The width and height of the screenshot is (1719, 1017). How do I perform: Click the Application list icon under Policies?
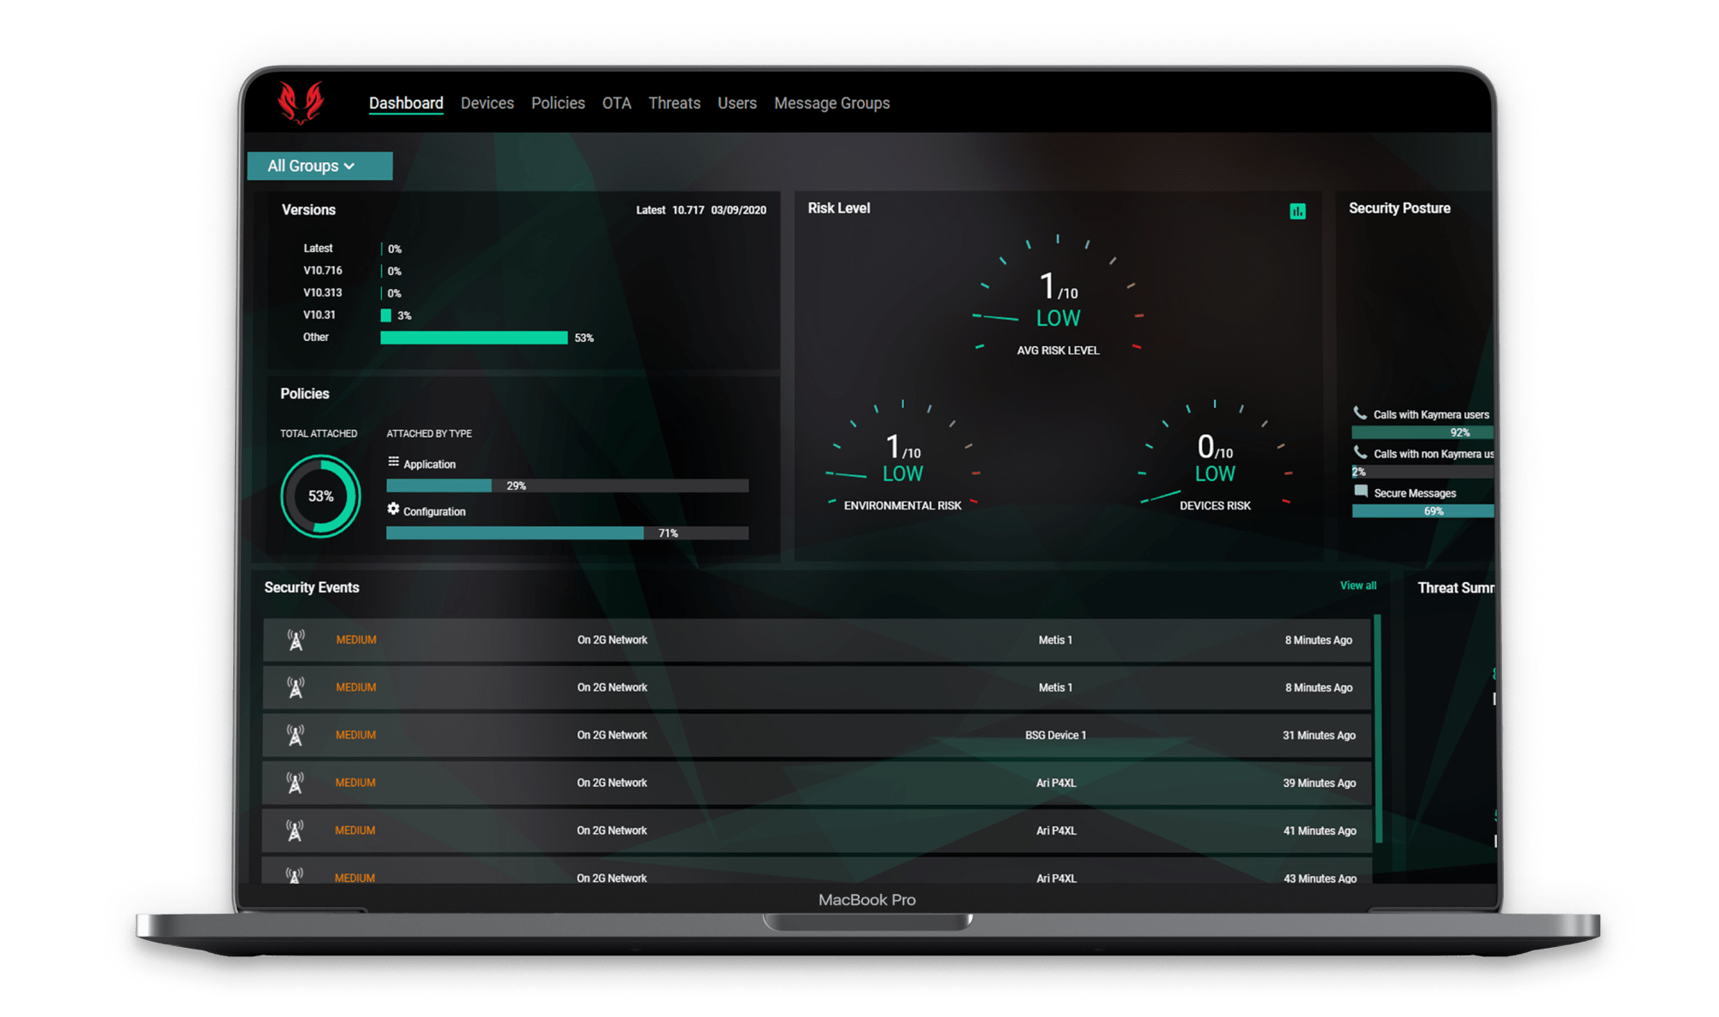pyautogui.click(x=393, y=462)
